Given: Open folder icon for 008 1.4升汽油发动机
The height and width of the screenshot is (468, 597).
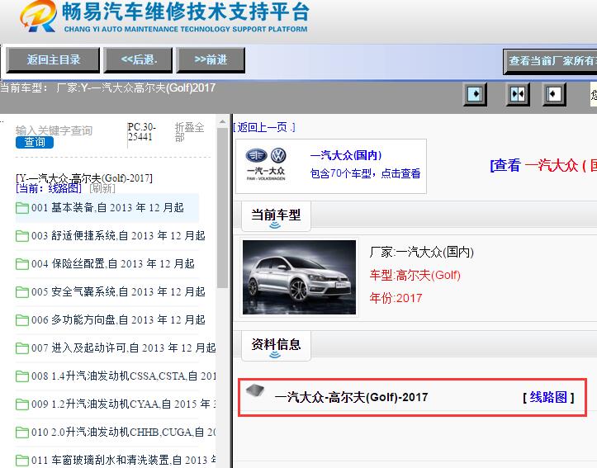Looking at the screenshot, I should point(22,376).
